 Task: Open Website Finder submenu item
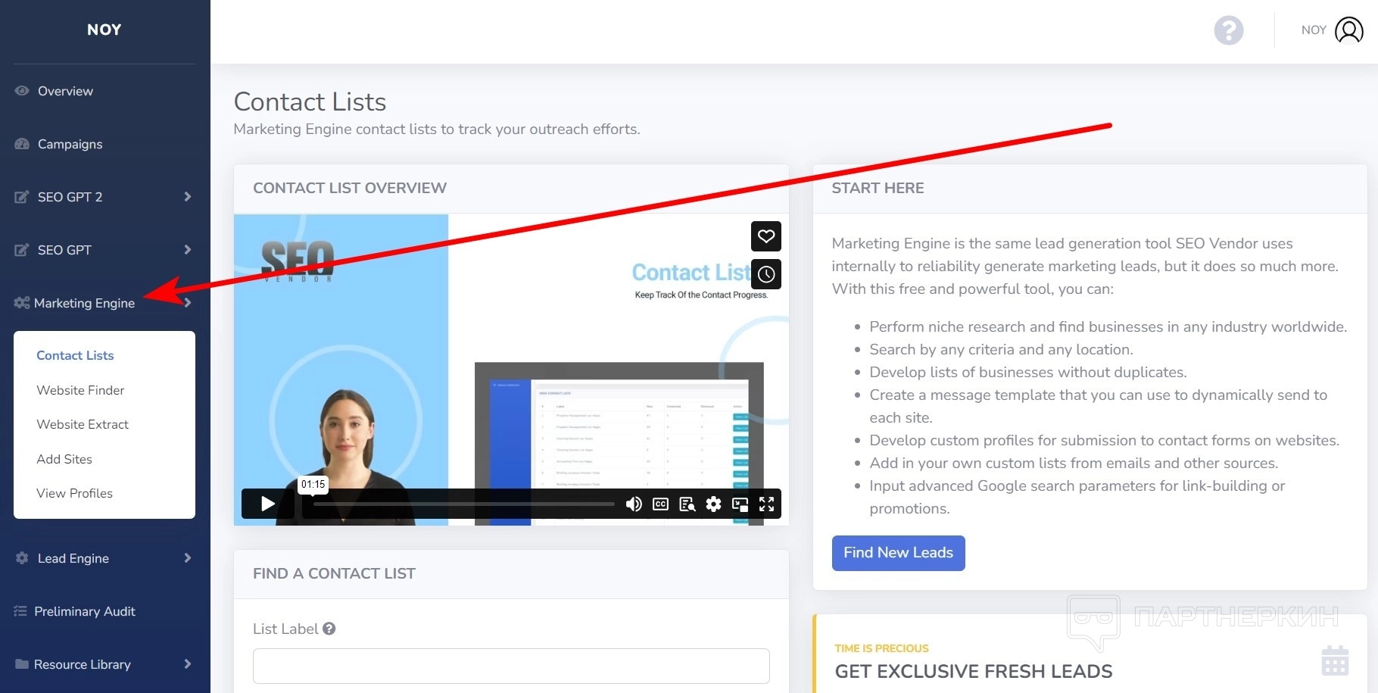point(80,390)
